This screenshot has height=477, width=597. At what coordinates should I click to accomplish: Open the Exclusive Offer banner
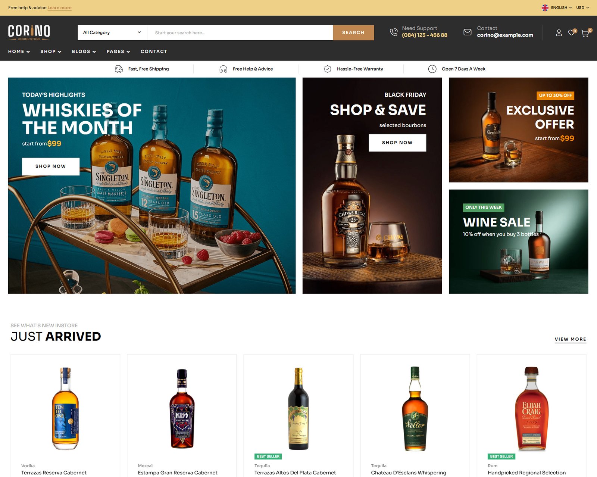[518, 130]
